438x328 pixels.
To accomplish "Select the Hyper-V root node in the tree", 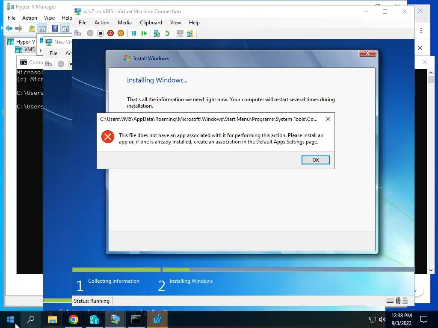I will pos(21,42).
